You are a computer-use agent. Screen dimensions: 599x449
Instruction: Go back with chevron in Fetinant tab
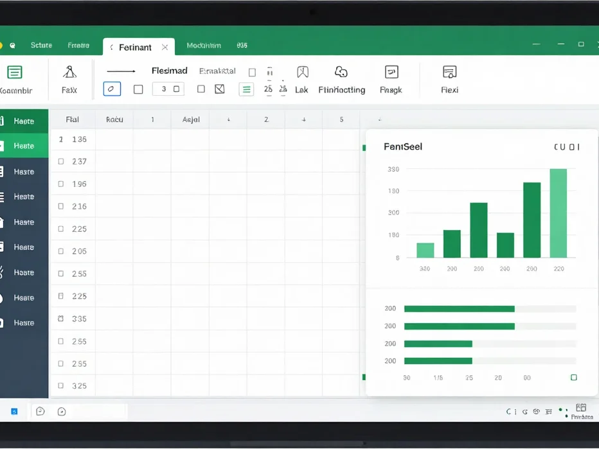111,48
